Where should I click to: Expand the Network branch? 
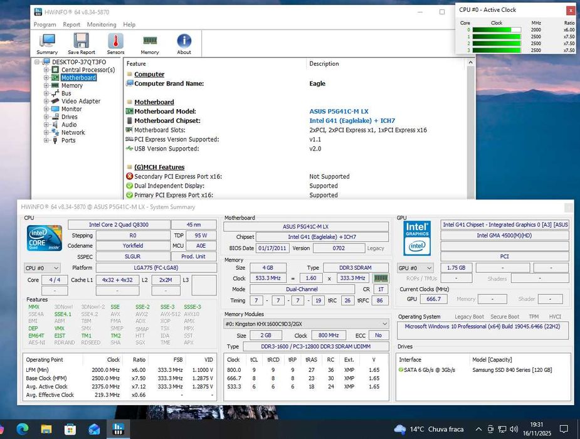coord(46,132)
